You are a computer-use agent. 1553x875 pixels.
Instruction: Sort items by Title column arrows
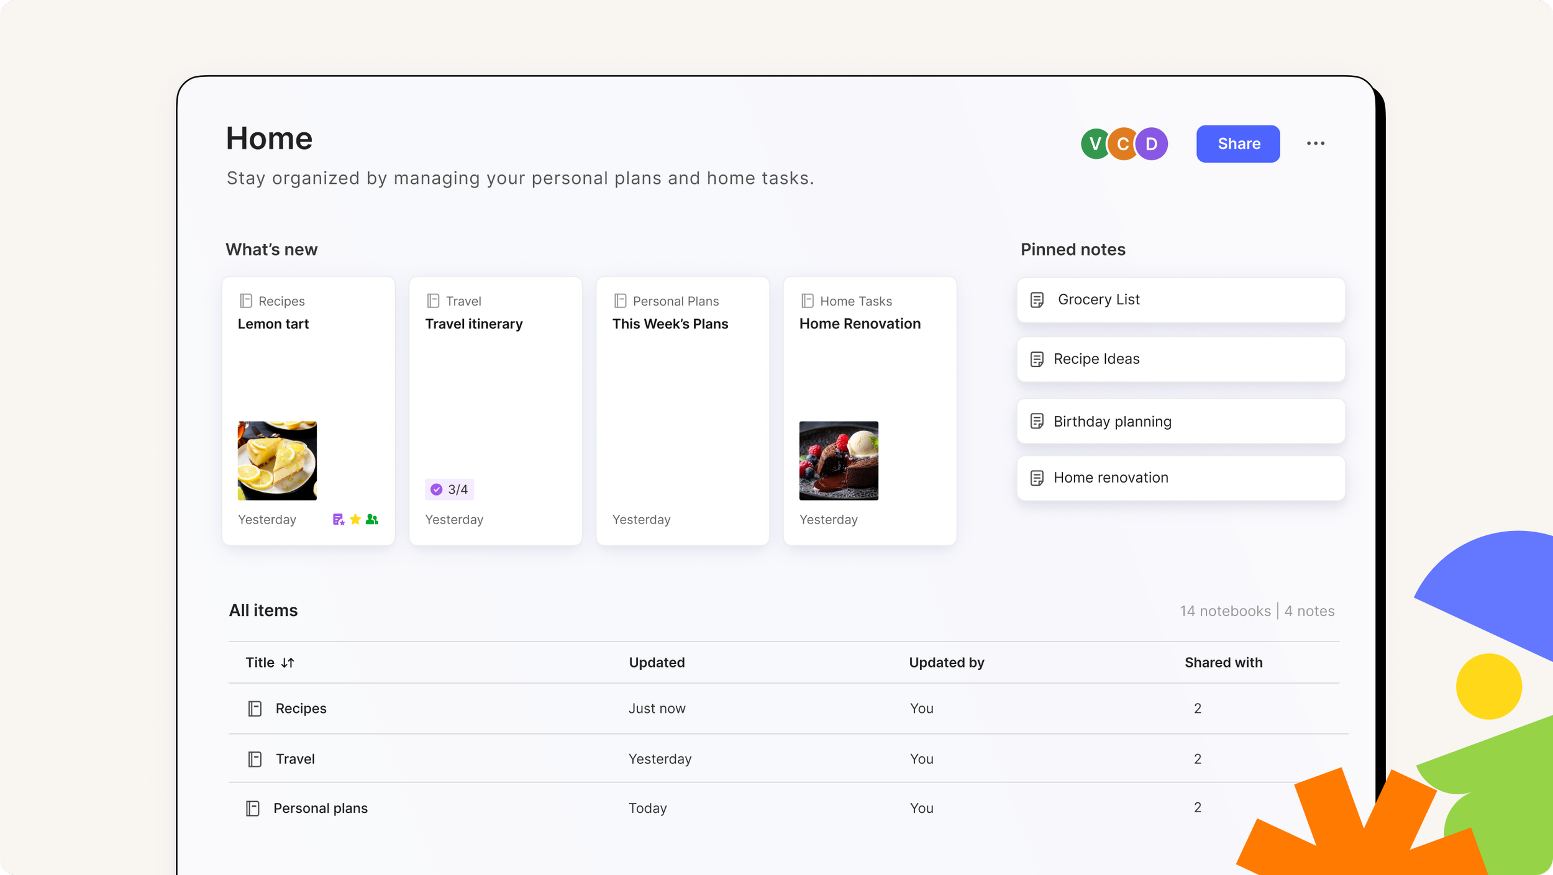pos(288,663)
